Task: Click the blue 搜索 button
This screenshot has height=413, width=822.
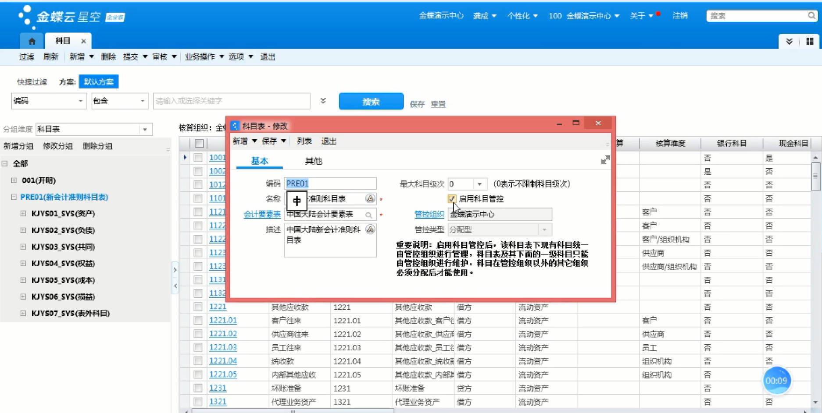Action: (371, 102)
